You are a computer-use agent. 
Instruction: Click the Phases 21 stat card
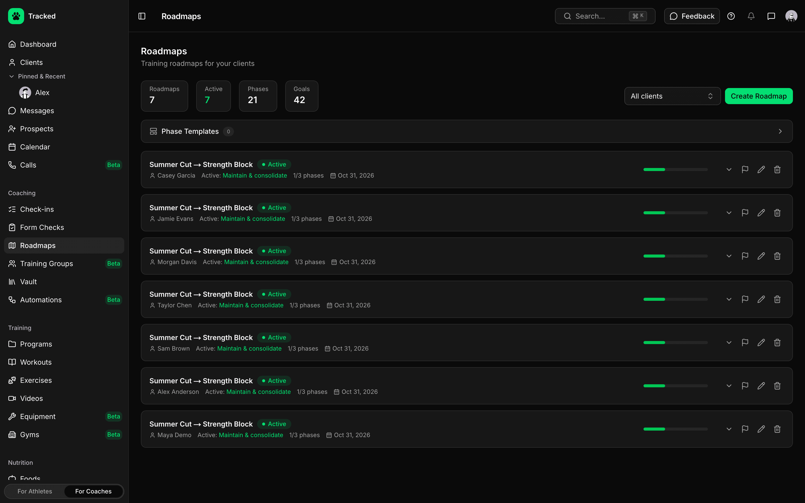(258, 96)
